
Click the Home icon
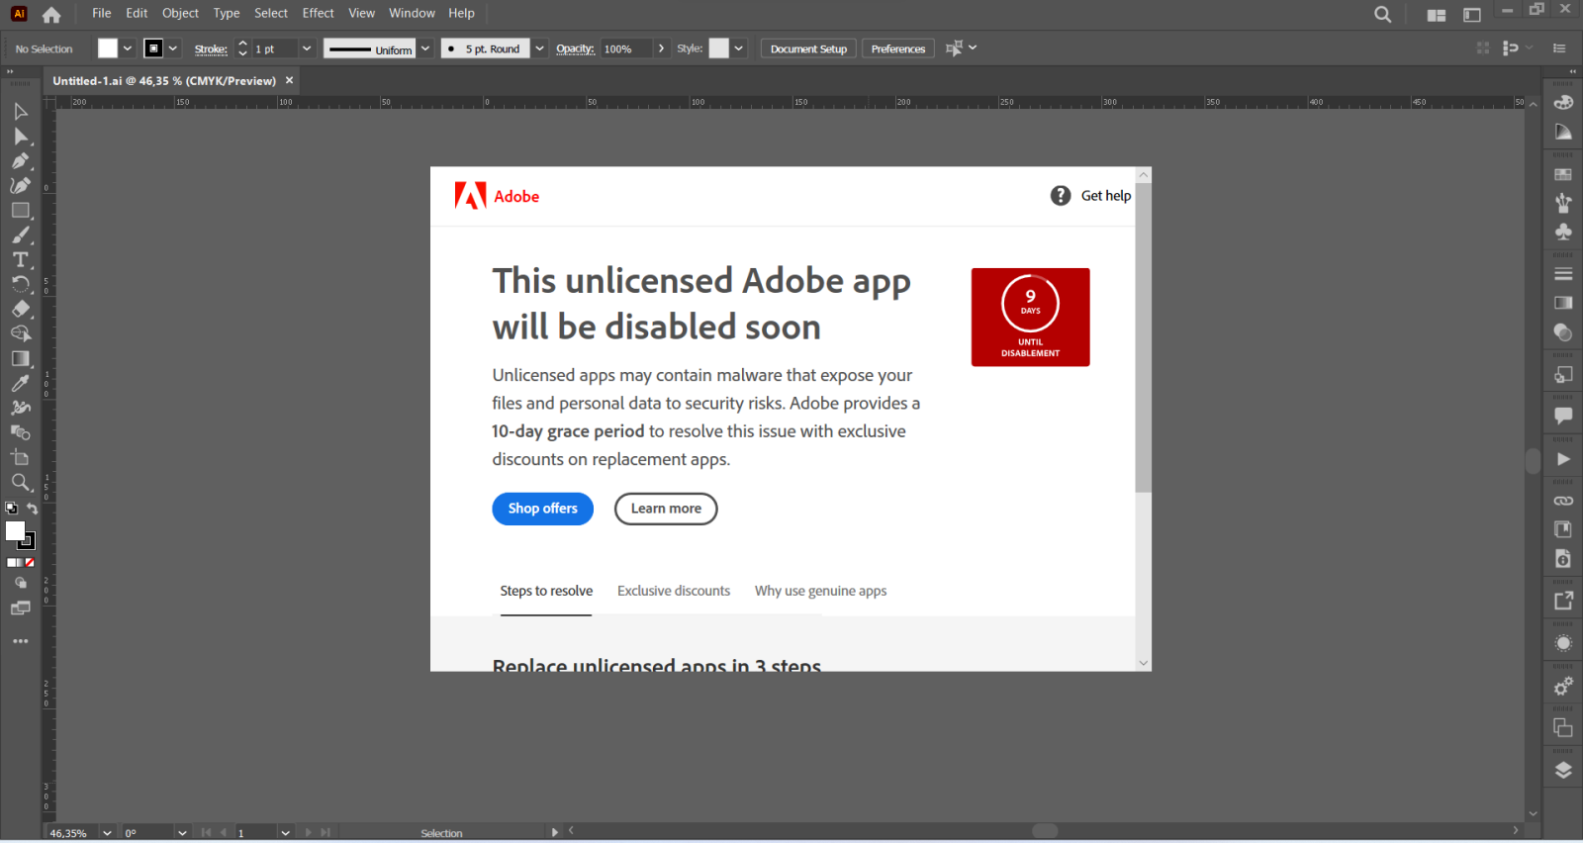click(x=51, y=15)
